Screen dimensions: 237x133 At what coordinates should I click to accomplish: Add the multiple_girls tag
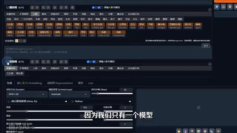98,26
